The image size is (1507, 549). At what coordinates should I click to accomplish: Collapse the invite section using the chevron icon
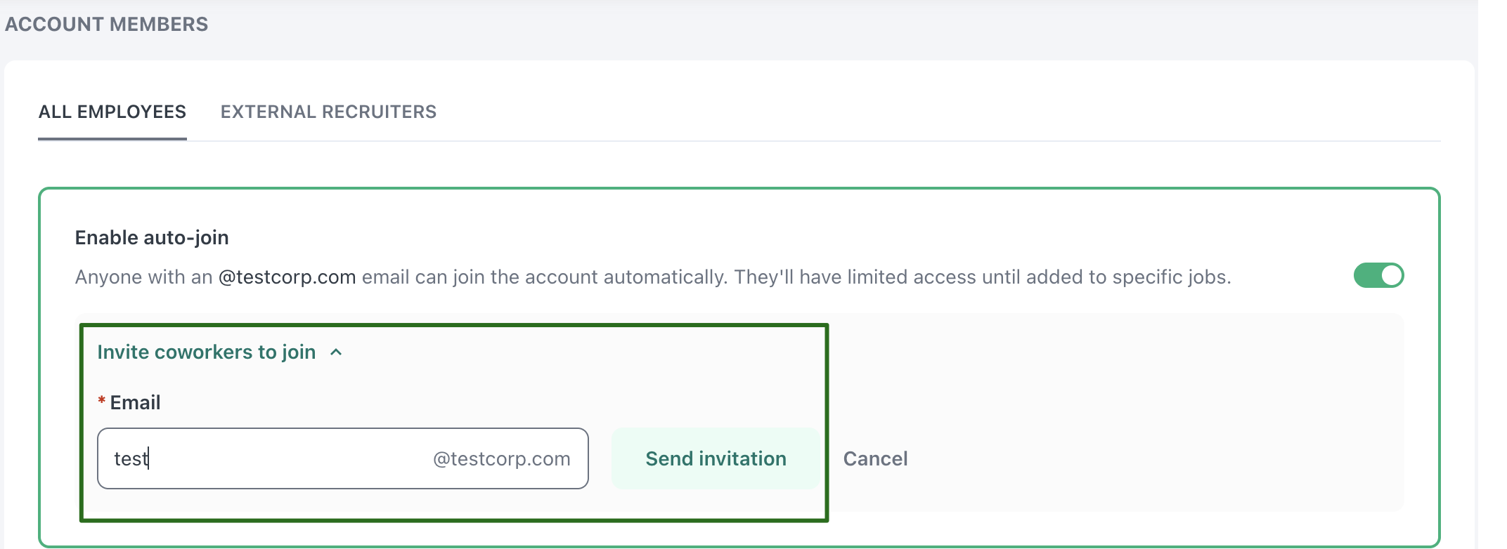[336, 352]
